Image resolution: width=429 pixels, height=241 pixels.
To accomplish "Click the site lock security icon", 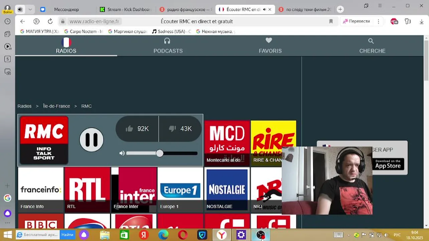I will [x=62, y=21].
